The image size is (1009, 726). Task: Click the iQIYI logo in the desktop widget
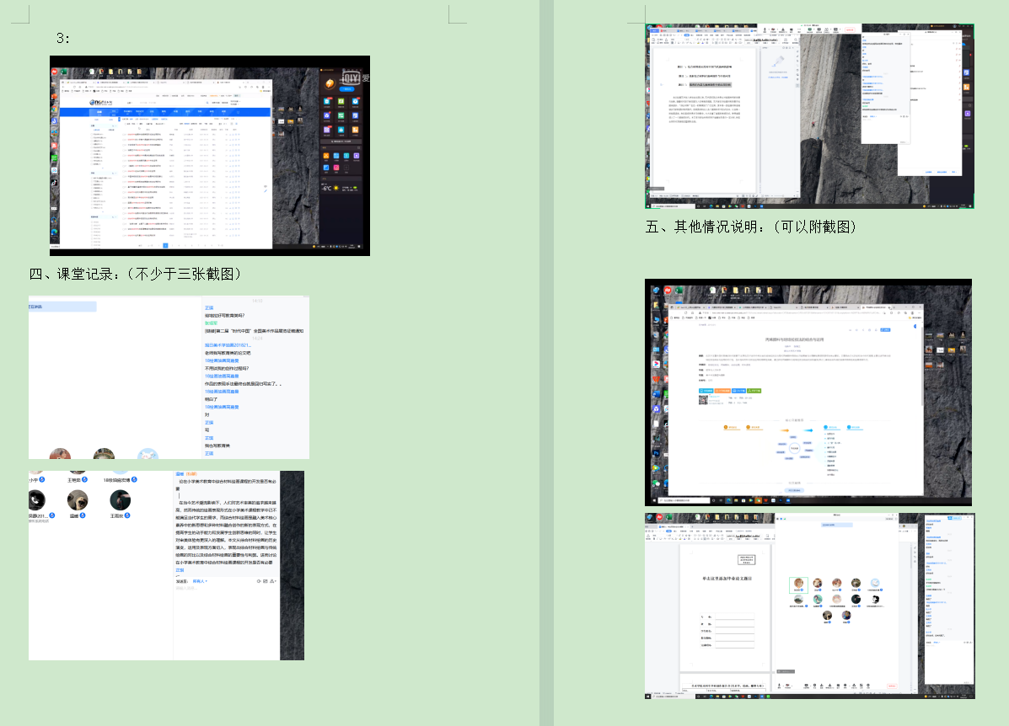(x=351, y=77)
